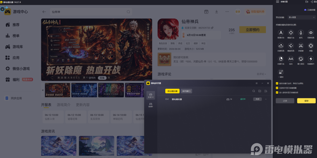317x158 pixels.
Task: Select the 准星 crosshair key icon
Action: [x=311, y=46]
